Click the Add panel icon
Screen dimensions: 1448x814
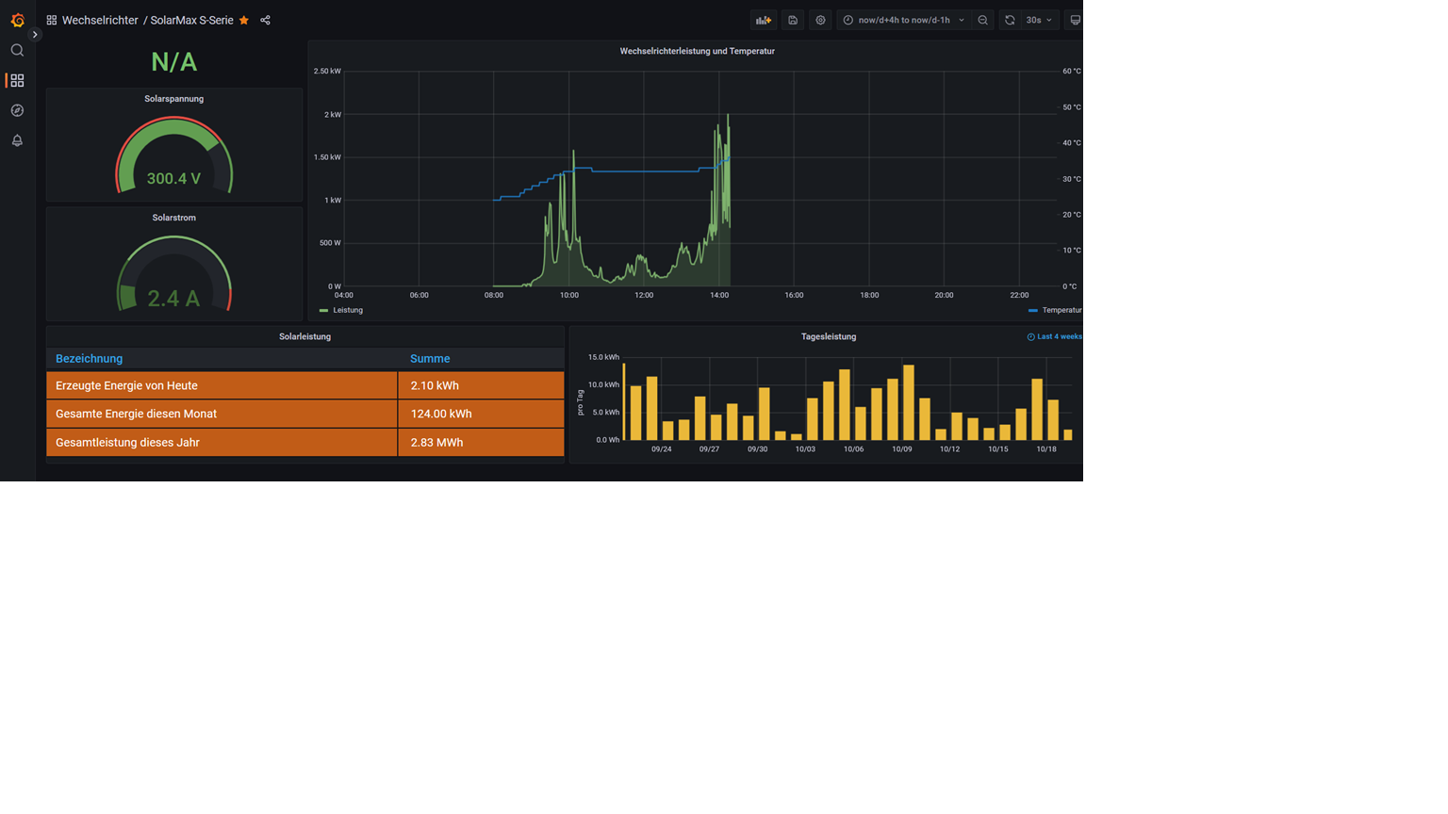coord(764,20)
